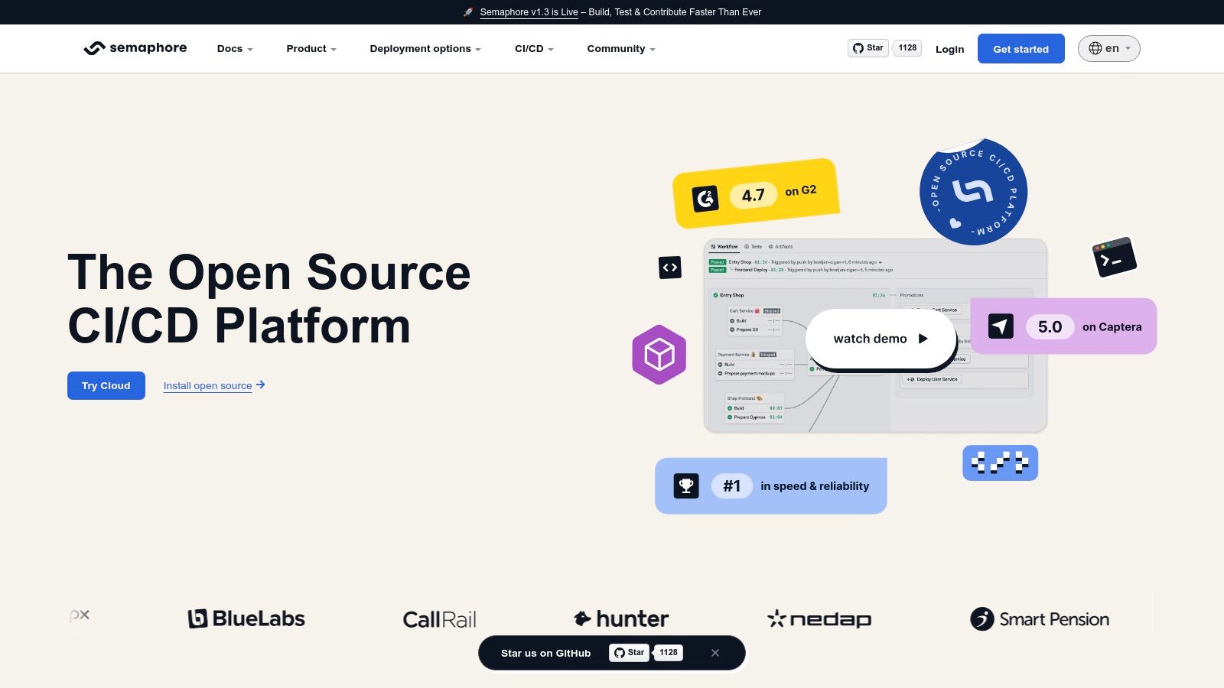Expand the CI/CD menu

534,49
